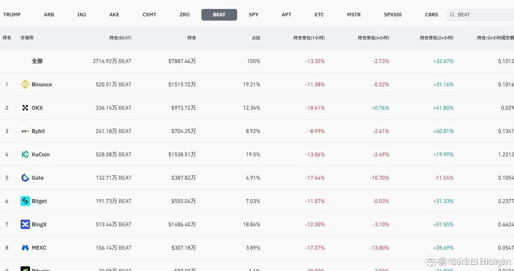Image resolution: width=514 pixels, height=271 pixels.
Task: Click the magnifier icon in search box
Action: (452, 15)
